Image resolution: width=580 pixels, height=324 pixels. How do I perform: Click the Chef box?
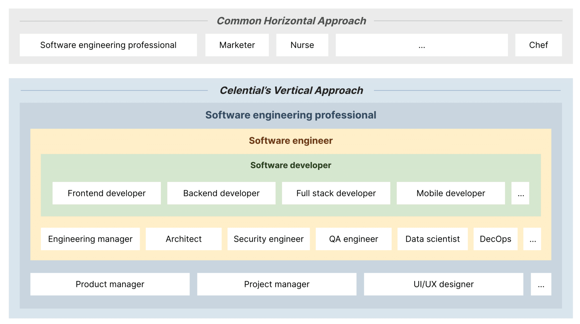[x=538, y=45]
